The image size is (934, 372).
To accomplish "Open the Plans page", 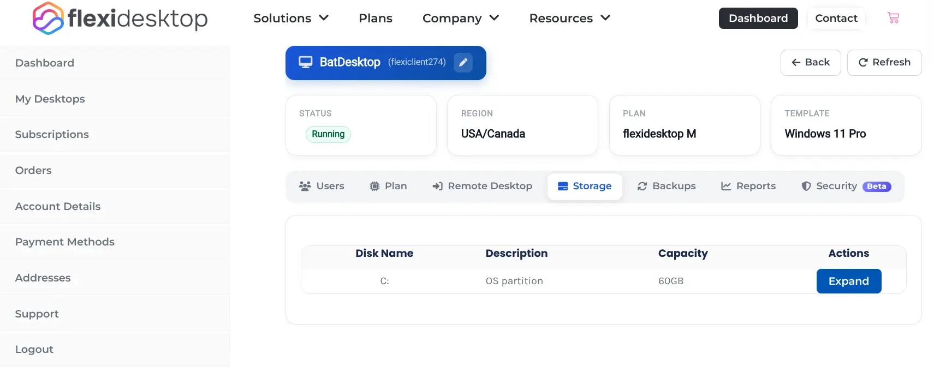I will 376,18.
